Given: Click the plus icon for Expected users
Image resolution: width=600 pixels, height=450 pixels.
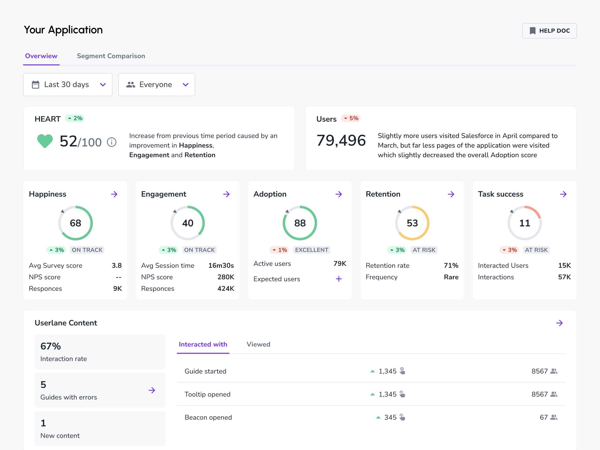Looking at the screenshot, I should pos(339,279).
